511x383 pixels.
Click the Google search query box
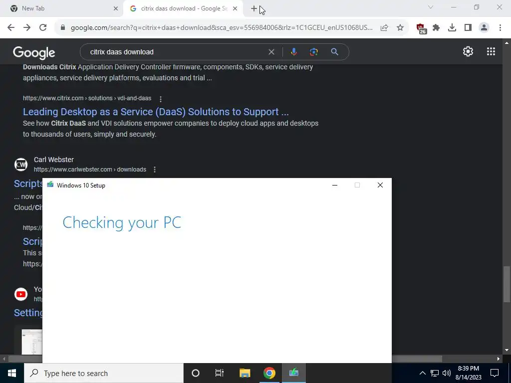point(176,52)
